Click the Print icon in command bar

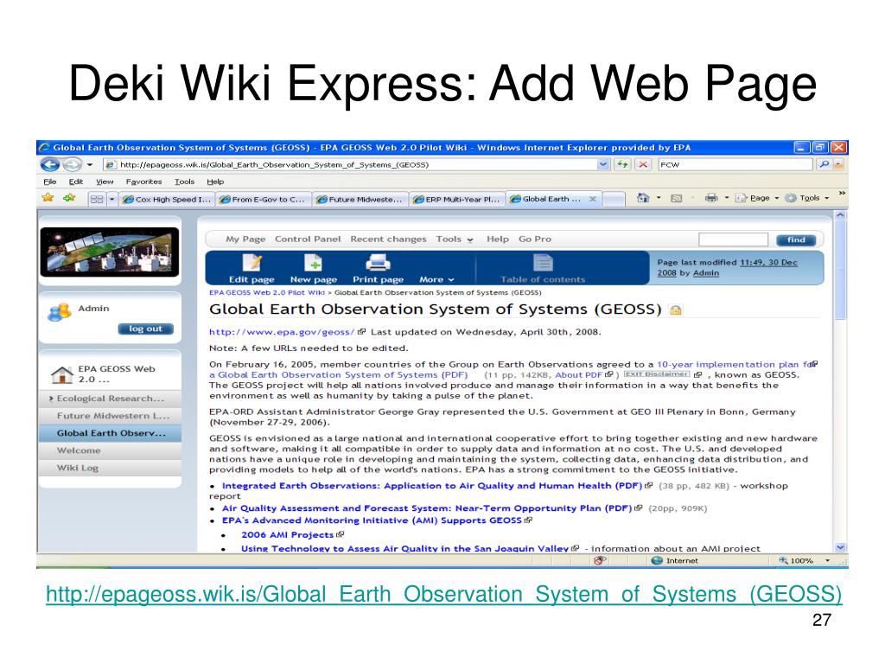click(x=711, y=198)
